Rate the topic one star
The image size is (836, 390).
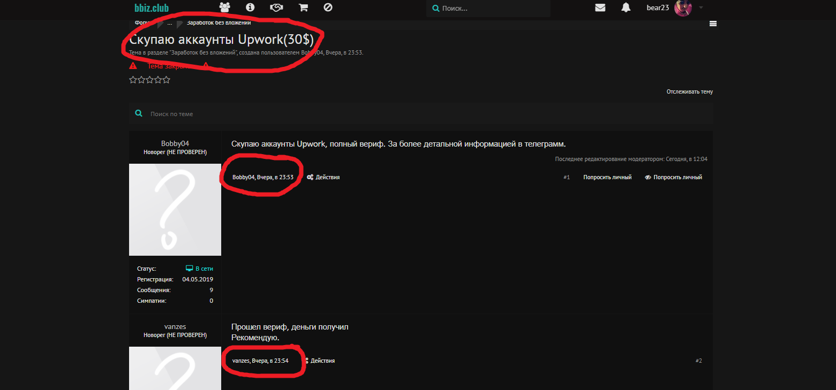point(133,80)
